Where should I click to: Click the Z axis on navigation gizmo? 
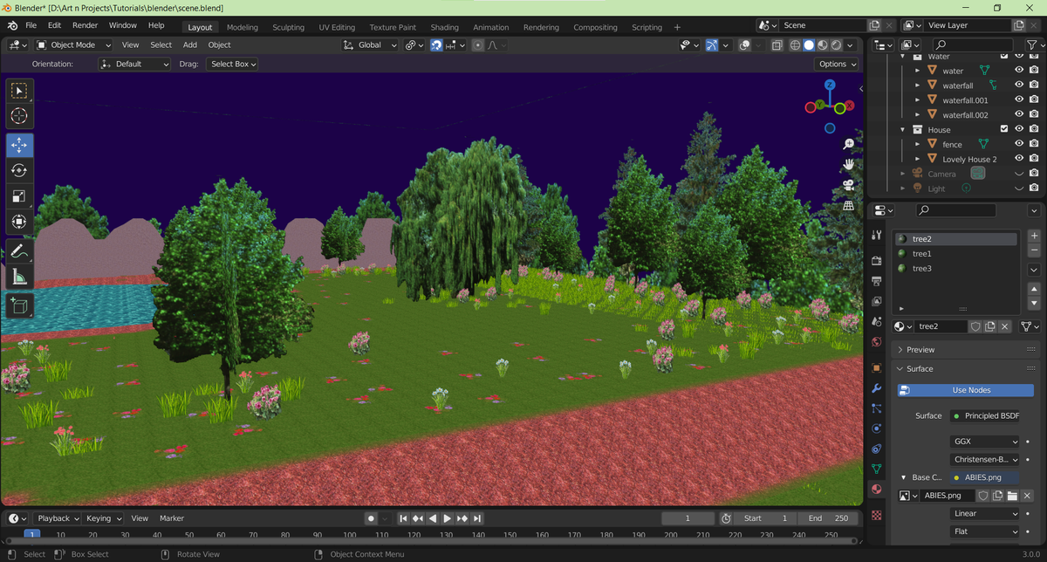[x=830, y=85]
